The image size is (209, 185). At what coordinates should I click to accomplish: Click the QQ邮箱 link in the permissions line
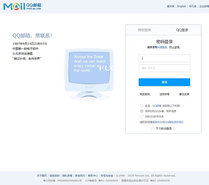157,106
